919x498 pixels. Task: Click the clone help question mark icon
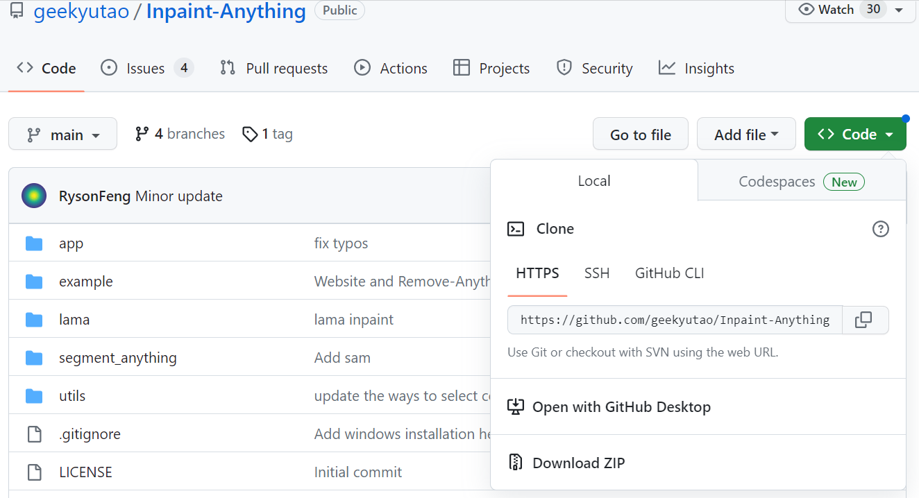tap(880, 229)
